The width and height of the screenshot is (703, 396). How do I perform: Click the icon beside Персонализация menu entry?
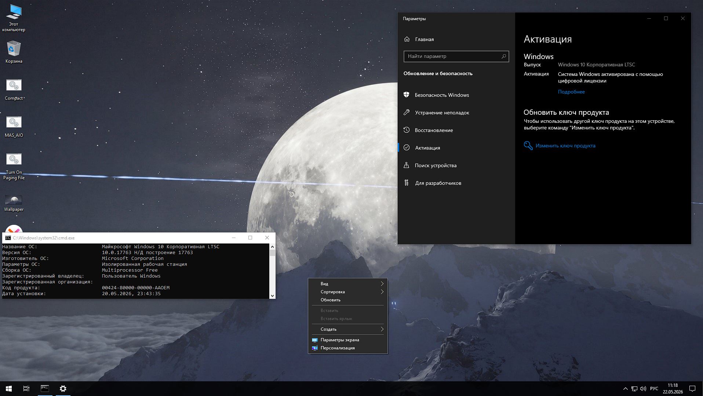click(x=315, y=348)
